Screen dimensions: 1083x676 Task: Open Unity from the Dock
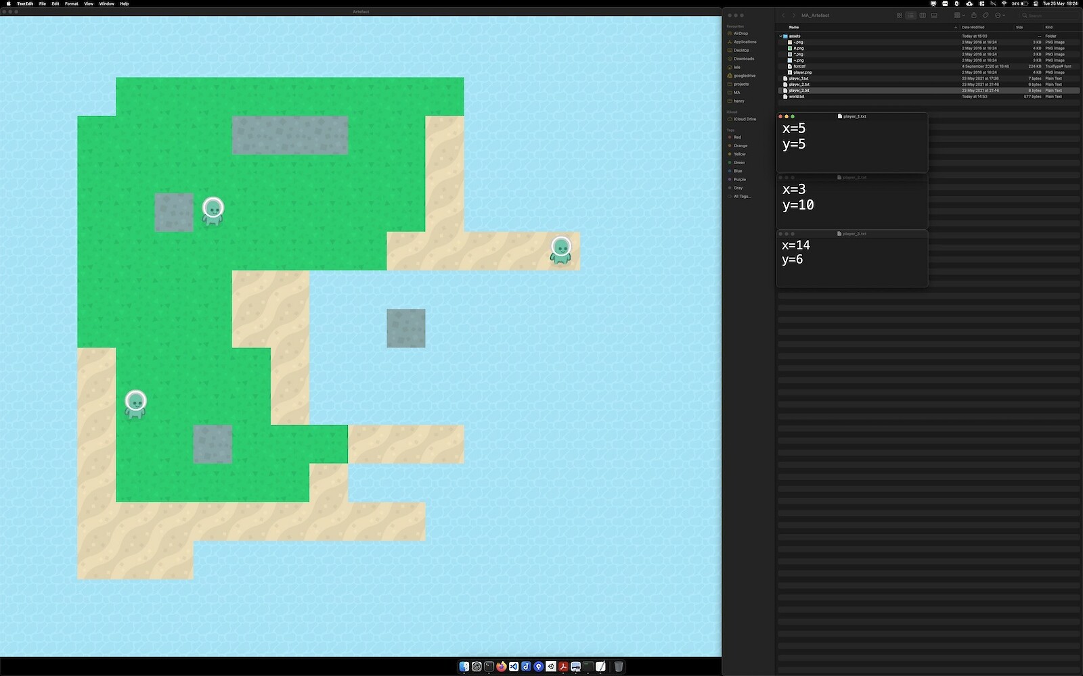click(x=550, y=669)
